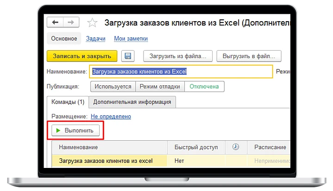This screenshot has height=191, width=333.
Task: Click the floppy disk save icon
Action: tap(128, 56)
